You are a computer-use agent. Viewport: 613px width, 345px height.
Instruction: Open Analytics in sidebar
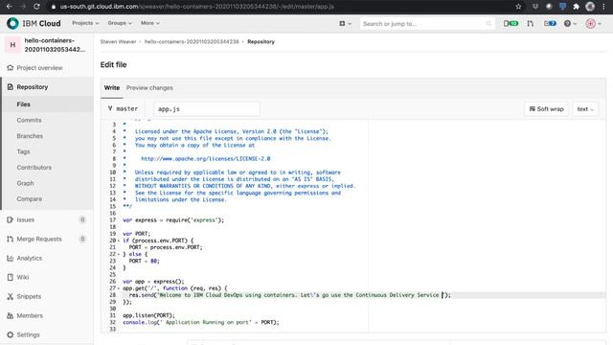click(x=30, y=258)
